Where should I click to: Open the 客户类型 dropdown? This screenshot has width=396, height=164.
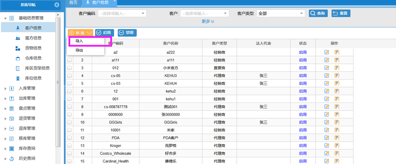click(280, 13)
